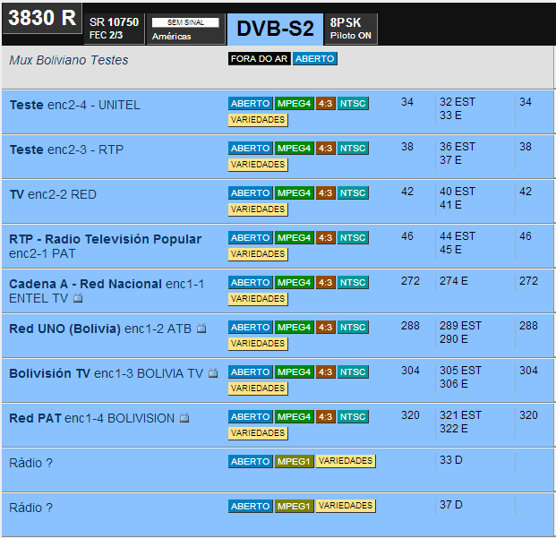556x538 pixels.
Task: Click VARIEDADES badge in UNITEL row
Action: point(258,120)
